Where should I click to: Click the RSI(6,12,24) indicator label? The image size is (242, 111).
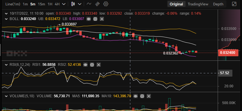(20, 65)
